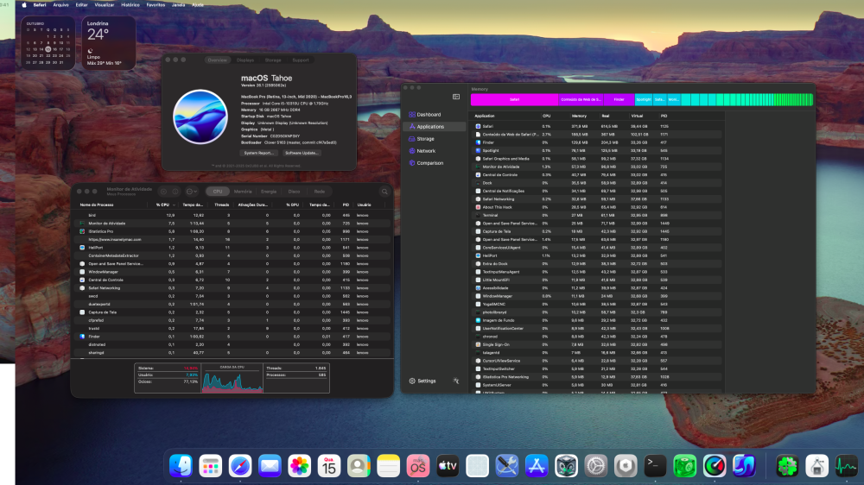The image size is (864, 485).
Task: Open Storage in iStatistica sidebar
Action: pyautogui.click(x=422, y=139)
